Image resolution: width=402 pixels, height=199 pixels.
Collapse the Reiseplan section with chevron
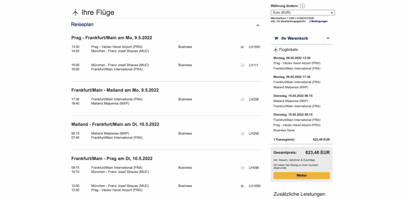[x=258, y=25]
